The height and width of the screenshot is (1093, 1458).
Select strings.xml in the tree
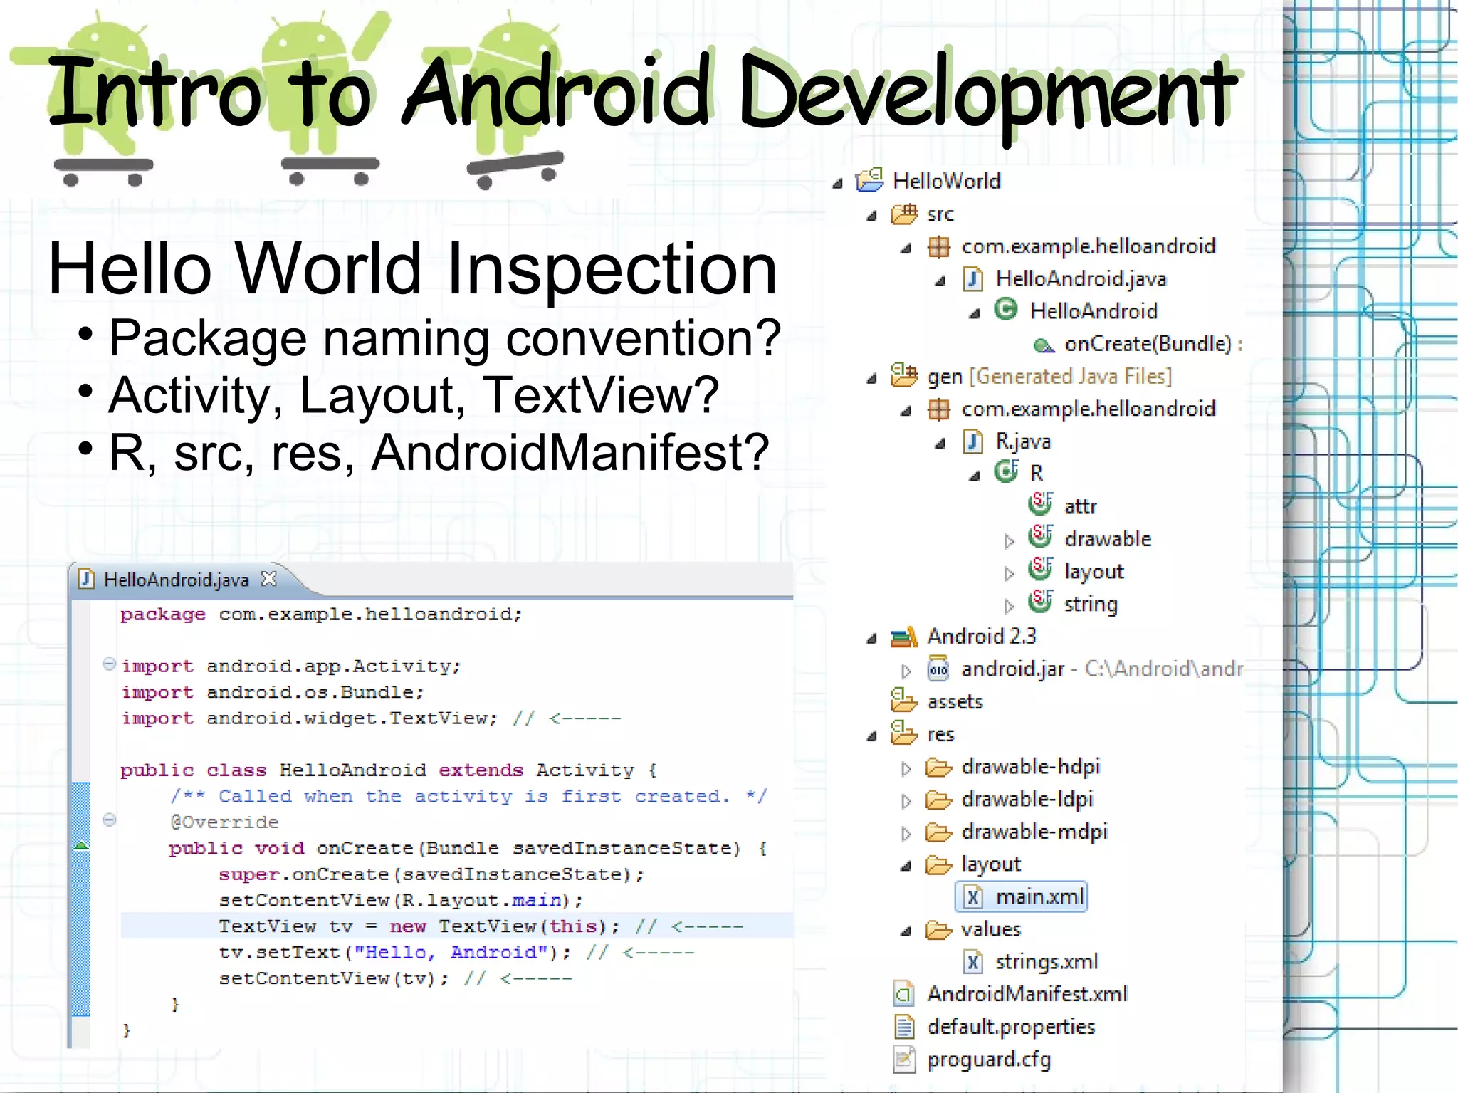tap(1047, 962)
